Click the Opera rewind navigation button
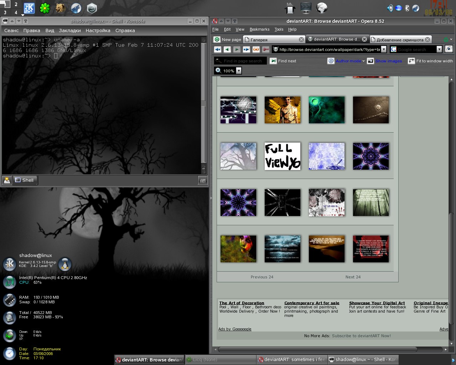This screenshot has width=456, height=365. (217, 50)
